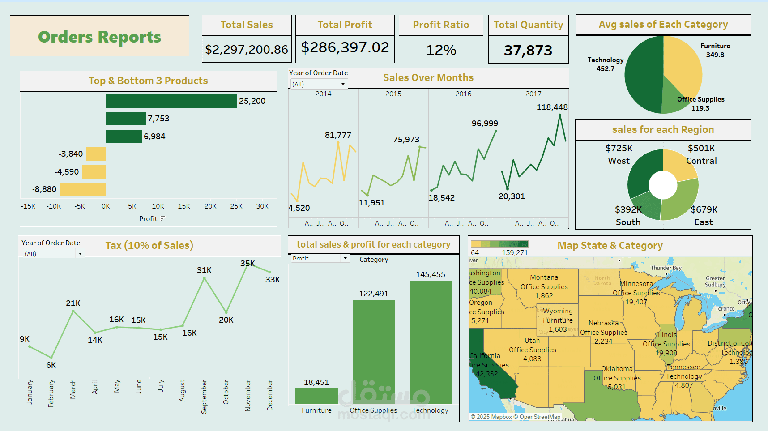Select the 7,753 profit bar

pyautogui.click(x=126, y=119)
